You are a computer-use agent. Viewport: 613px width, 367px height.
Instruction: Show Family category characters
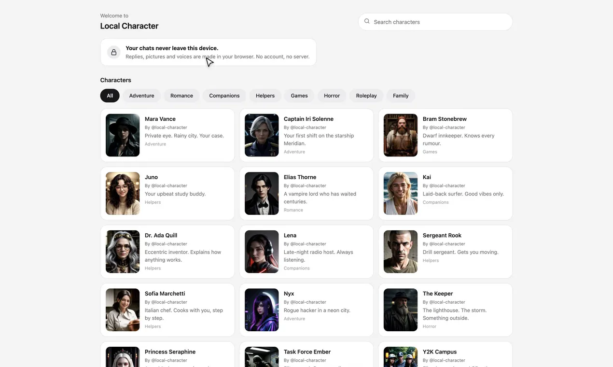click(x=401, y=96)
